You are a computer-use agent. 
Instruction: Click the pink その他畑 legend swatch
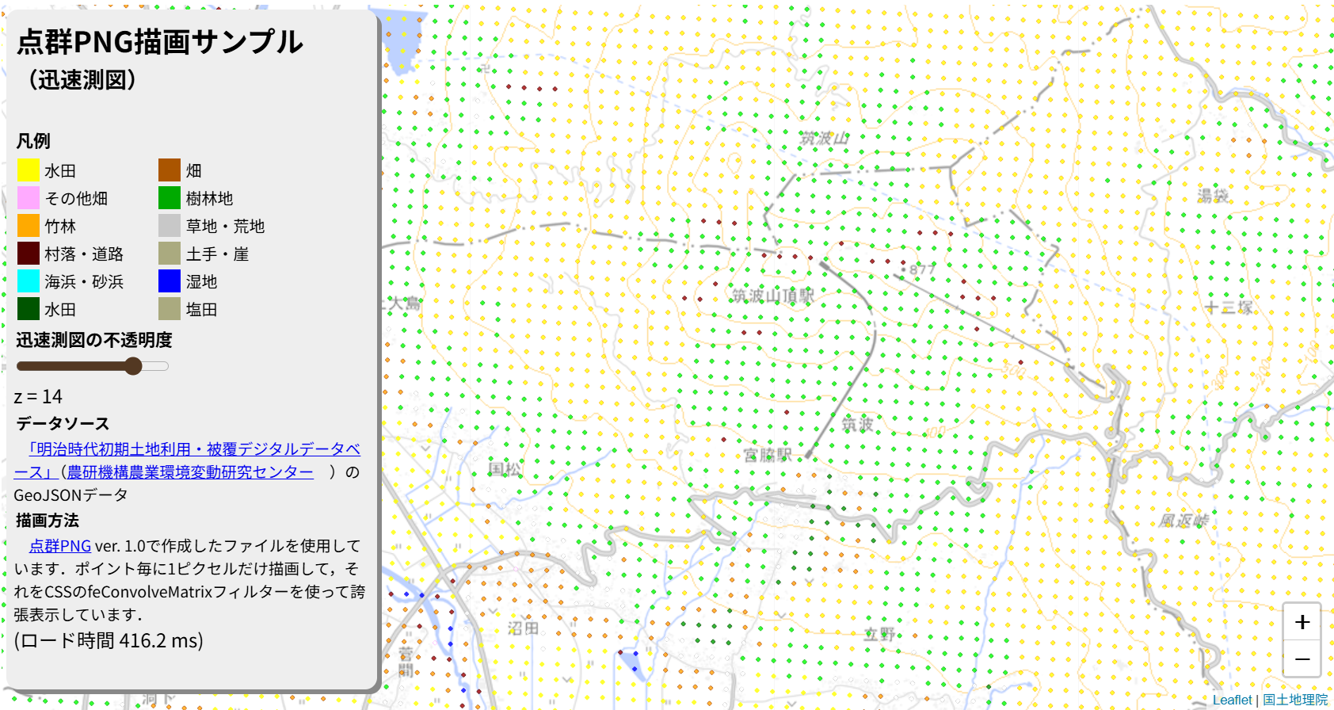[29, 198]
